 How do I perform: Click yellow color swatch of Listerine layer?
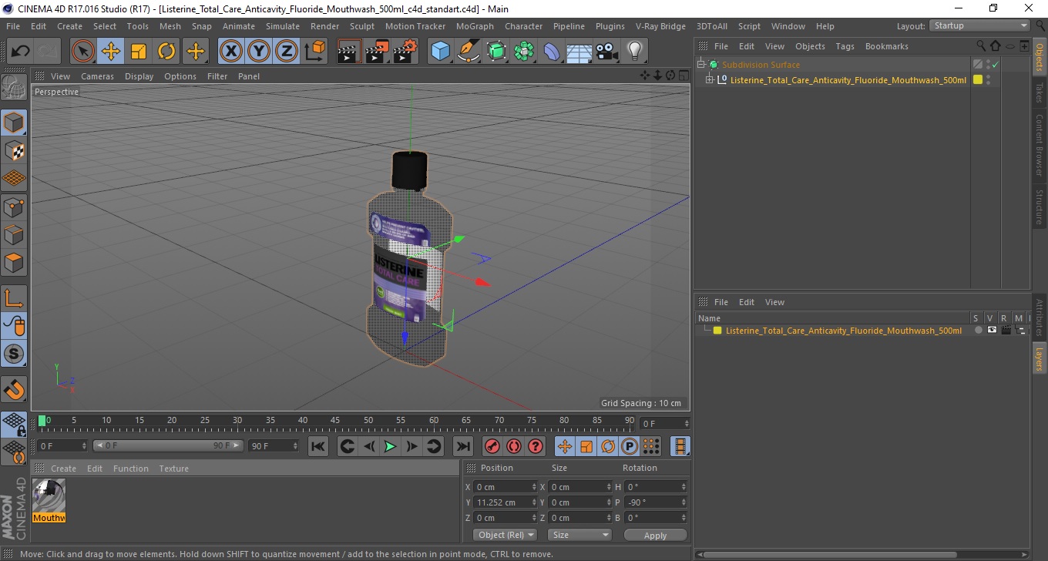point(717,331)
